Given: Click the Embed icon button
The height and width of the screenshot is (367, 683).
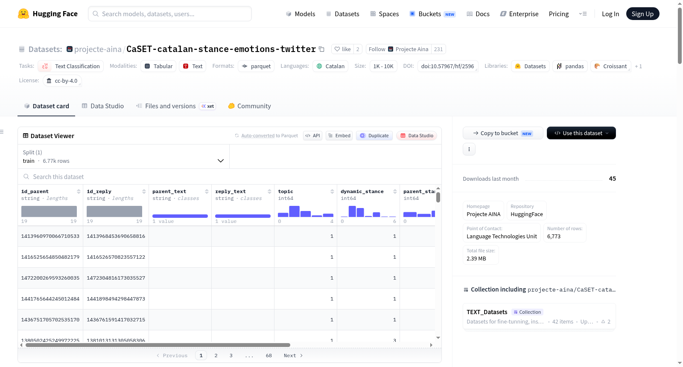Looking at the screenshot, I should pos(339,136).
